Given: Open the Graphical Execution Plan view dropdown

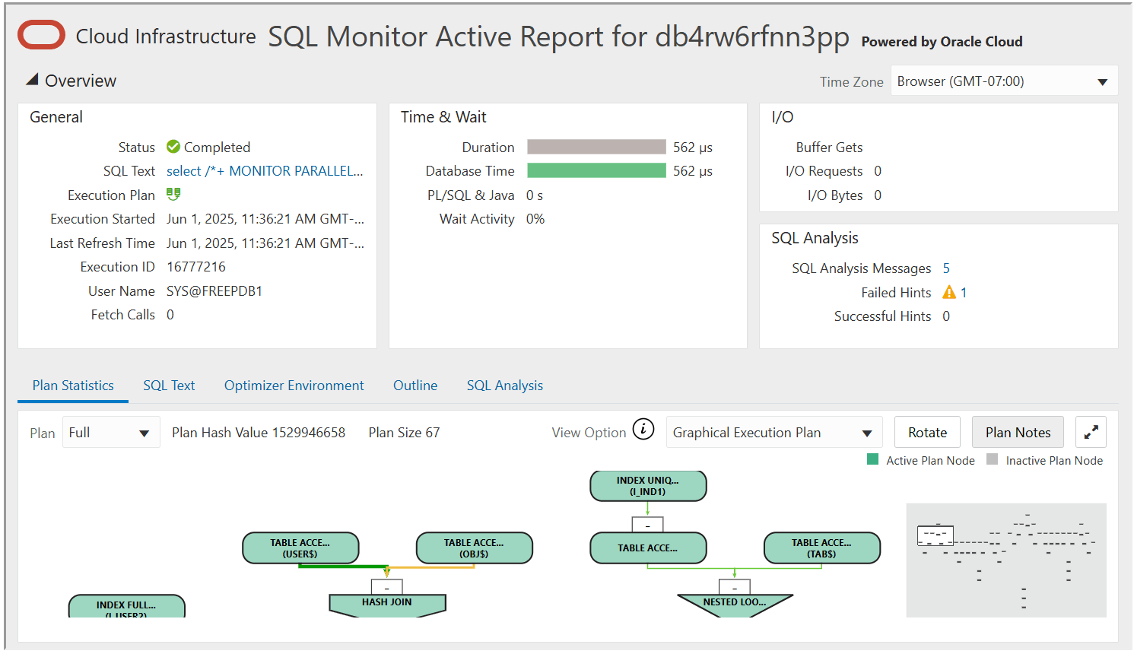Looking at the screenshot, I should (773, 432).
